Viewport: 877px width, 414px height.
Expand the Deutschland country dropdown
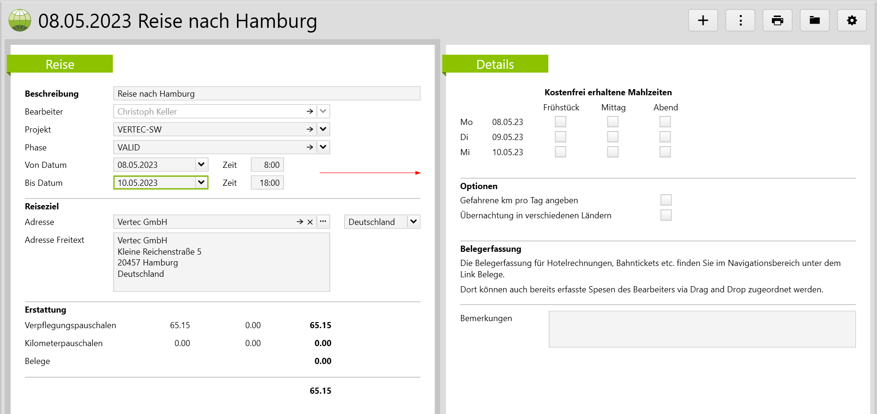click(x=413, y=222)
